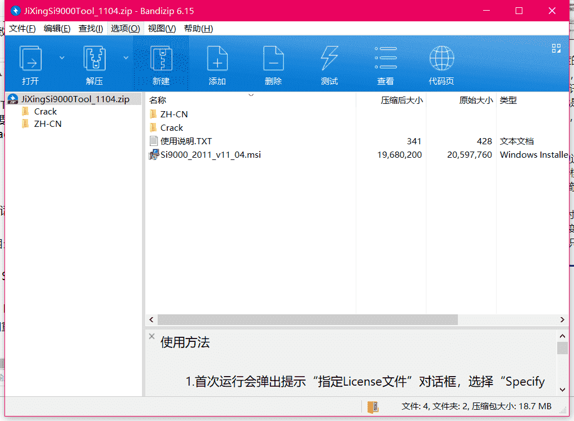Click the Windows Installer type cell
The image size is (574, 421).
coord(534,155)
